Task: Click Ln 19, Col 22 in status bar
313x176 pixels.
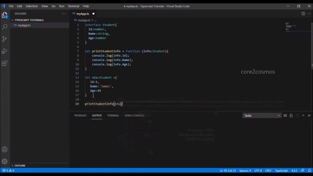Action: click(x=228, y=171)
